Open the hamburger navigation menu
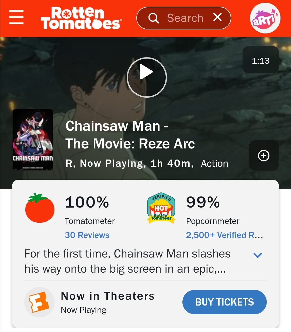 point(16,18)
